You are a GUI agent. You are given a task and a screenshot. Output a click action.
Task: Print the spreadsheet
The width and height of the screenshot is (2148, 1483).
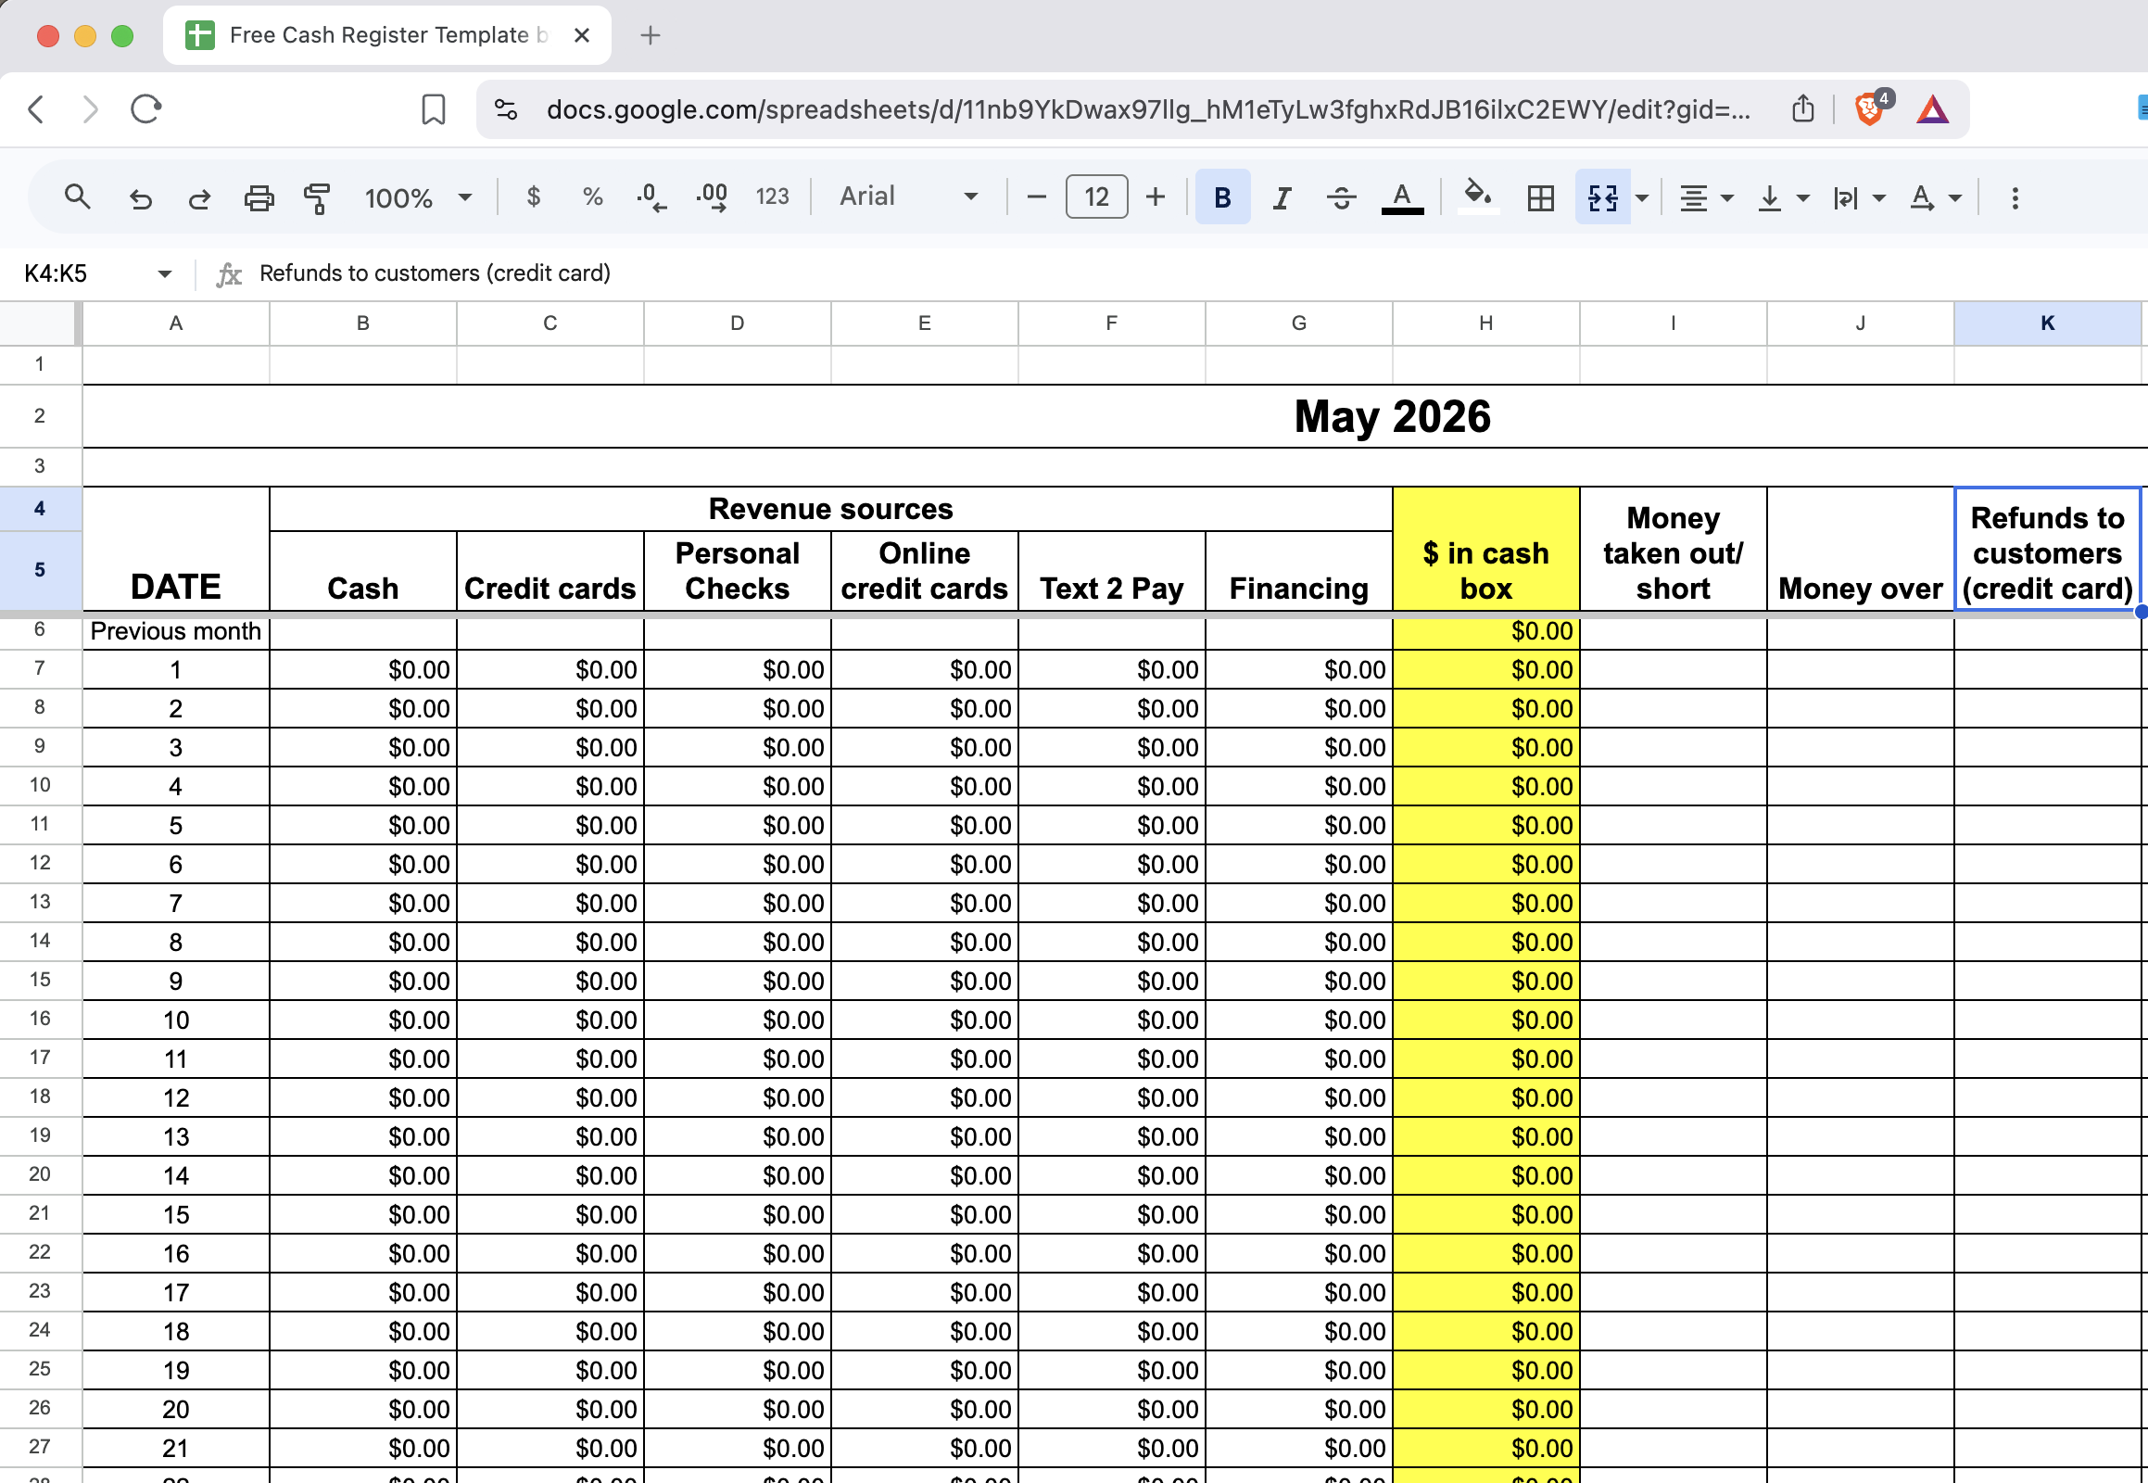coord(259,197)
